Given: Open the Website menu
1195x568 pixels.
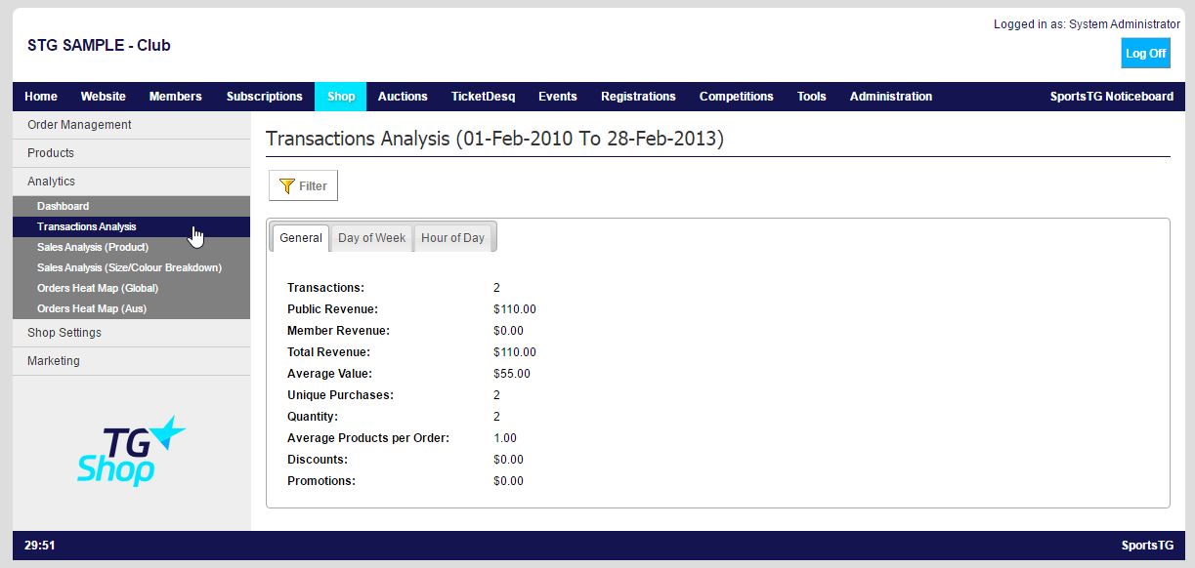Looking at the screenshot, I should click(104, 97).
